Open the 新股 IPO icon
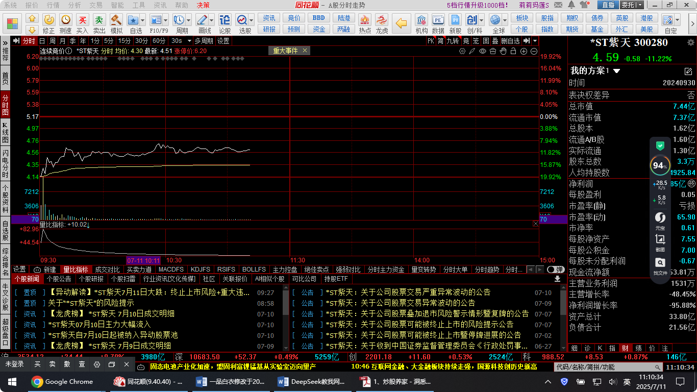The height and width of the screenshot is (392, 697). (x=455, y=20)
